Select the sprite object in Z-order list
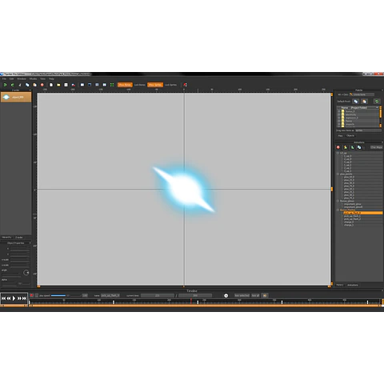 (16, 97)
